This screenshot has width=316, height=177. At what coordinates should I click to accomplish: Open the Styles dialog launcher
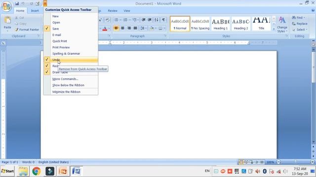point(286,36)
